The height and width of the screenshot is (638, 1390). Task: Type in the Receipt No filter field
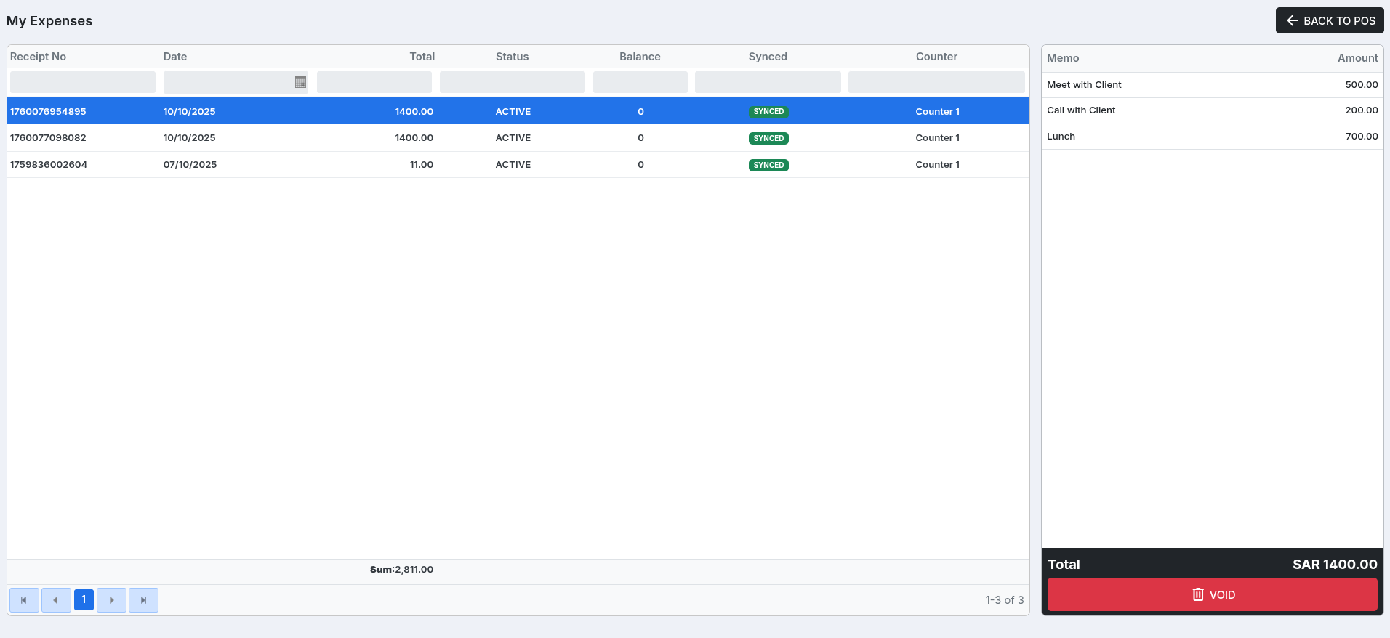[x=83, y=82]
